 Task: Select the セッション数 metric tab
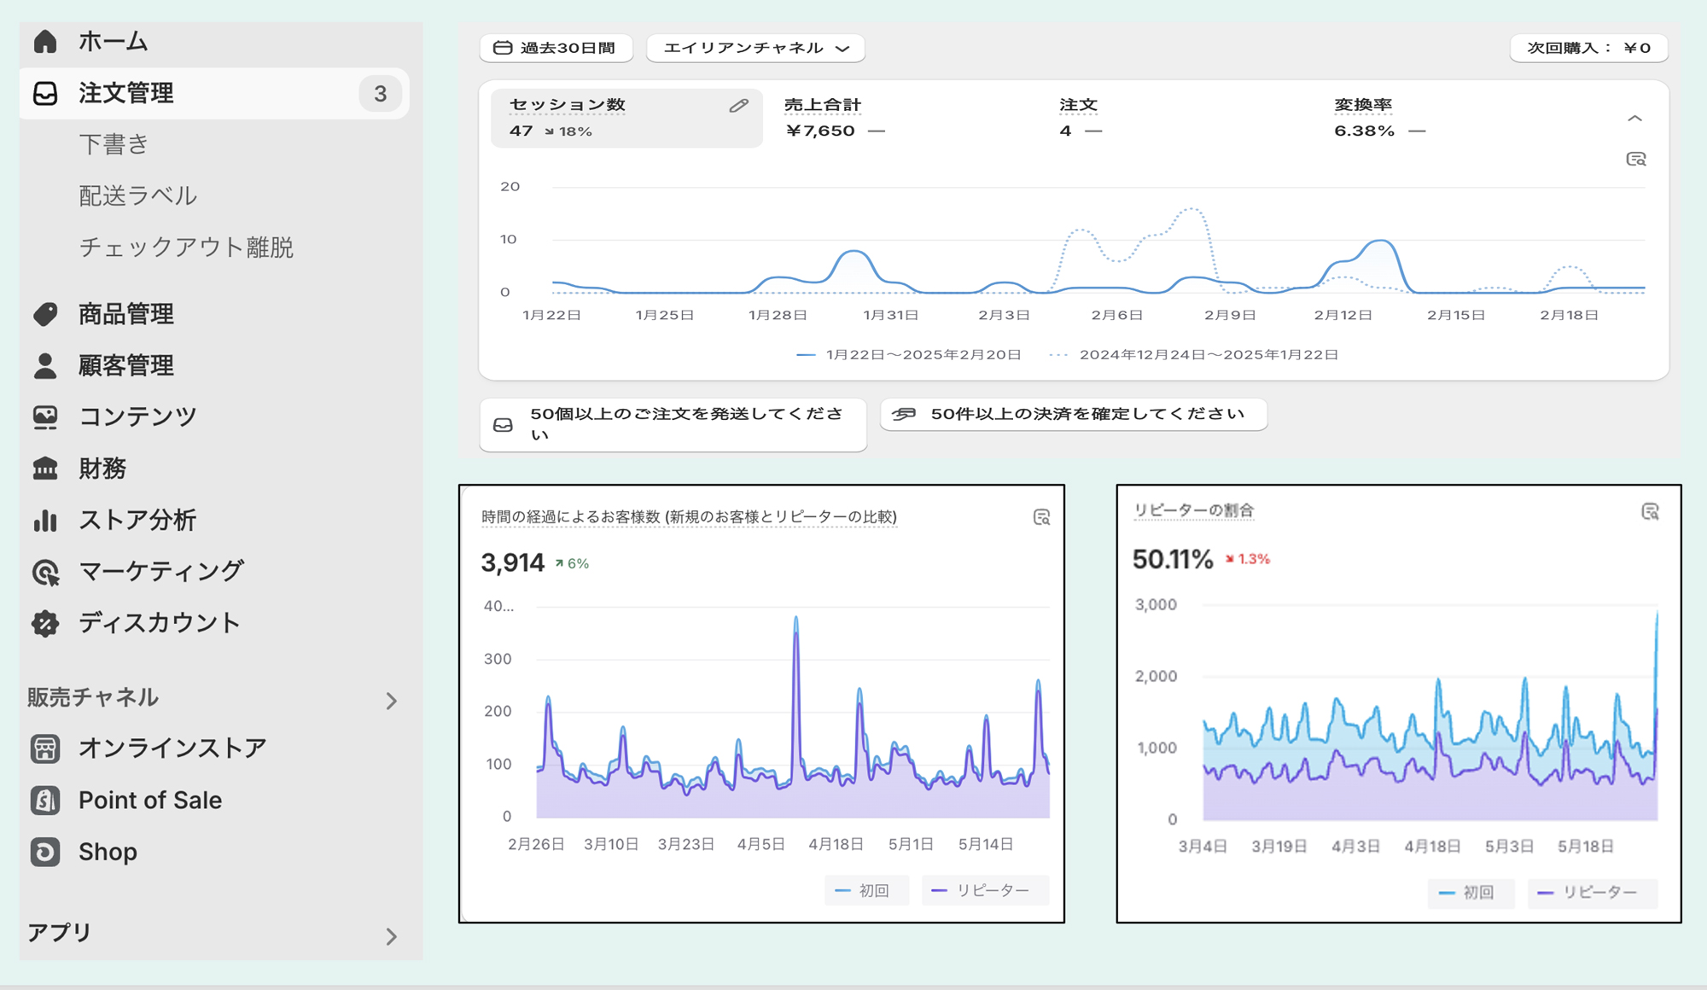tap(626, 118)
